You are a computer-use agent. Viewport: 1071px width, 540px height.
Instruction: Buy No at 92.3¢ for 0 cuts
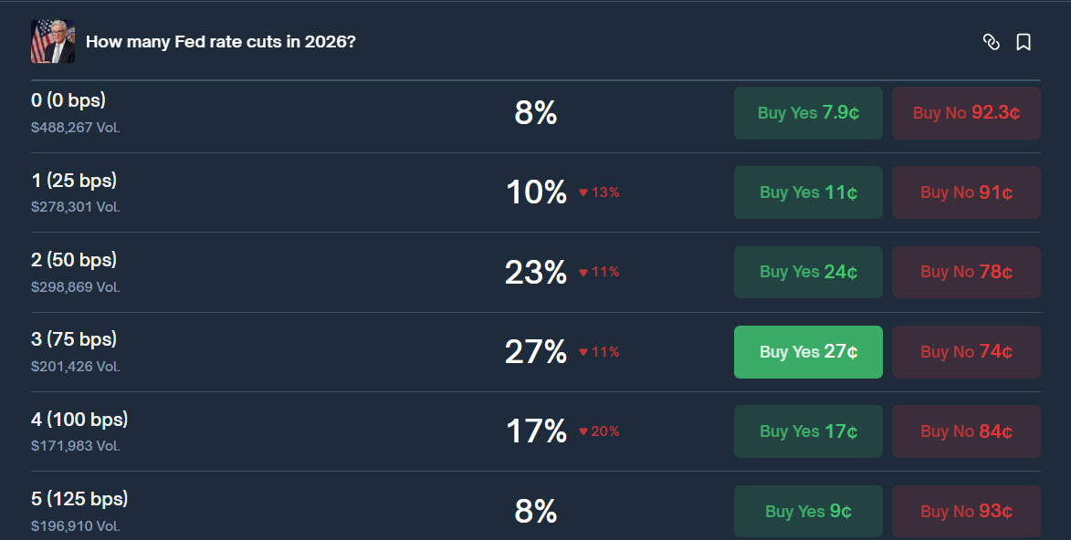coord(966,112)
